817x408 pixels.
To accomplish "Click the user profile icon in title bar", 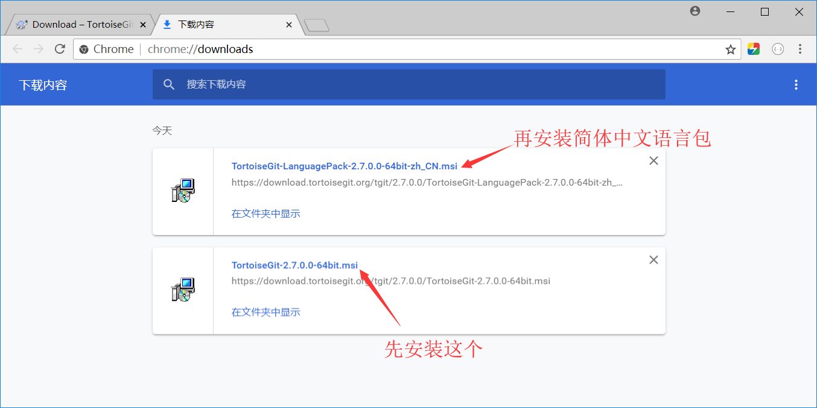I will point(695,11).
